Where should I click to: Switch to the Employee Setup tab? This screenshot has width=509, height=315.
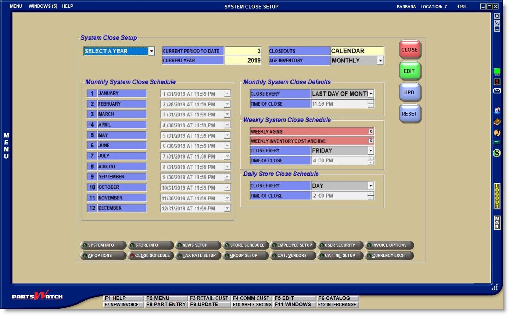click(x=293, y=245)
